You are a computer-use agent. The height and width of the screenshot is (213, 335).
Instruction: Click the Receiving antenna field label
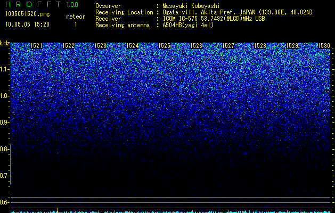122,25
